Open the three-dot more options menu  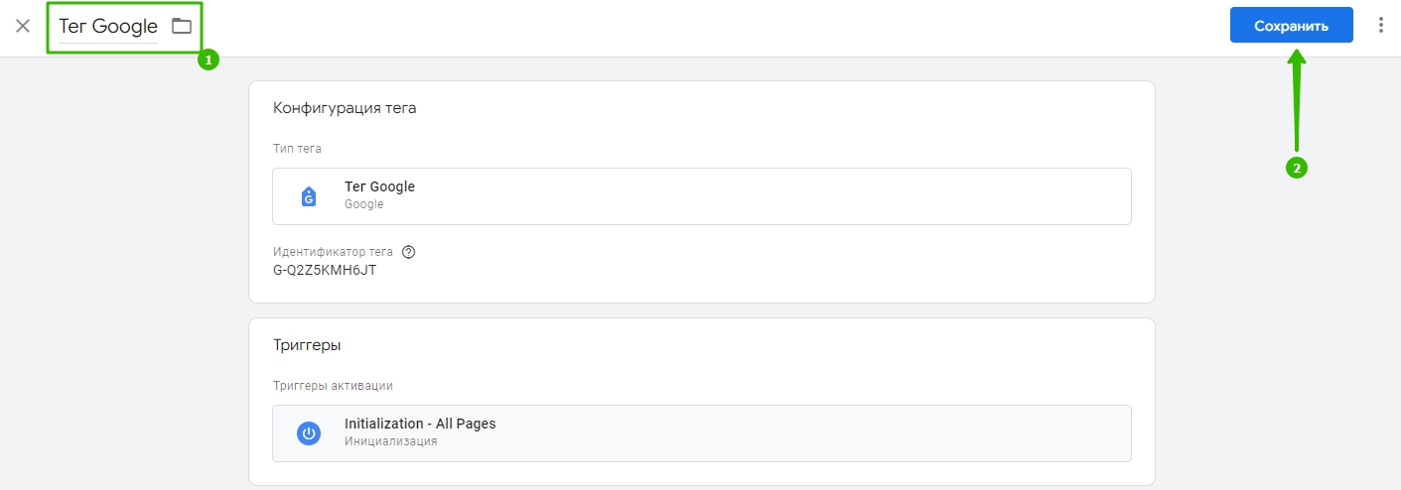pyautogui.click(x=1380, y=26)
